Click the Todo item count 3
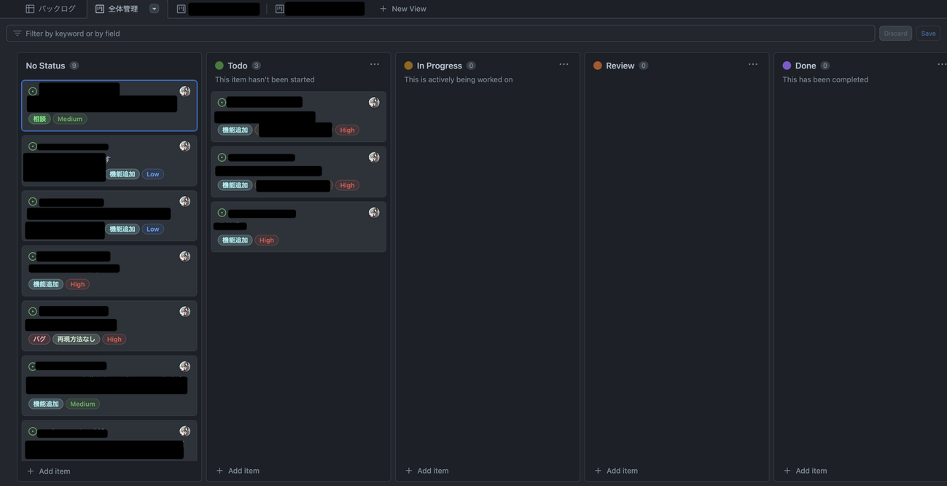The width and height of the screenshot is (947, 486). pyautogui.click(x=256, y=66)
